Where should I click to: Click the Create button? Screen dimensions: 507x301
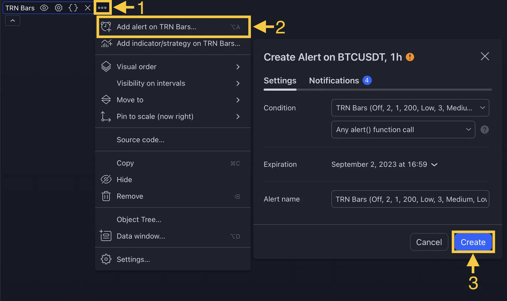473,242
